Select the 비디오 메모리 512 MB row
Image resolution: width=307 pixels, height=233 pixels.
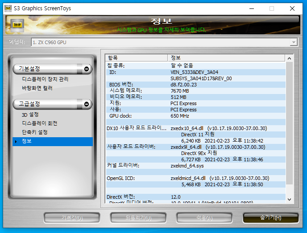pyautogui.click(x=195, y=97)
